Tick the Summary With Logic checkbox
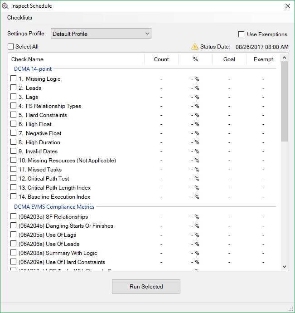This screenshot has width=295, height=313. [13, 253]
